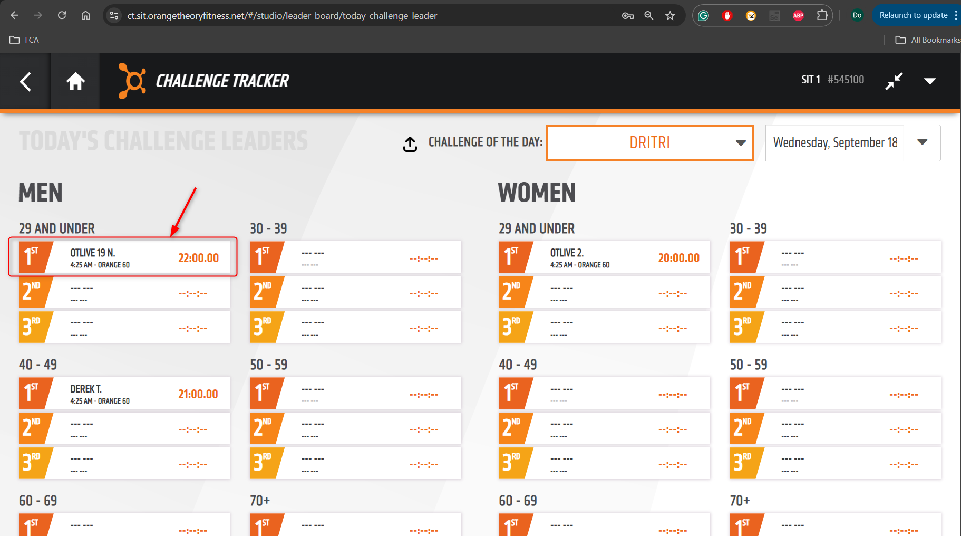Open the Extensions puzzle icon
The height and width of the screenshot is (536, 961).
point(822,15)
